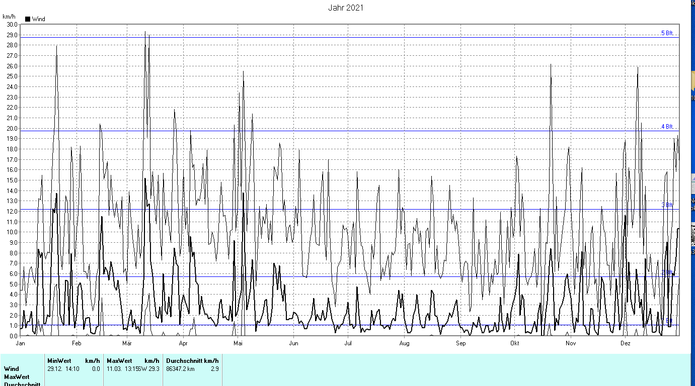Click the average wind value 2.9
The width and height of the screenshot is (695, 386).
point(215,369)
